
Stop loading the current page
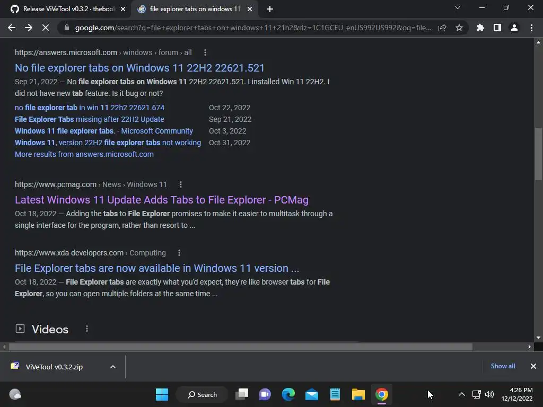[x=46, y=28]
